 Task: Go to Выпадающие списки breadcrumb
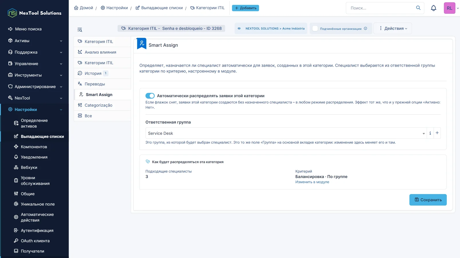[x=159, y=8]
